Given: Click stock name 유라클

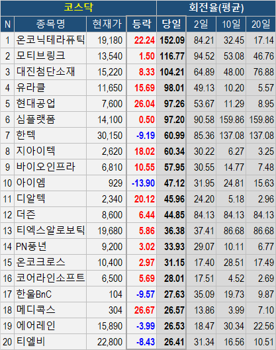Looking at the screenshot, I should coord(30,87).
